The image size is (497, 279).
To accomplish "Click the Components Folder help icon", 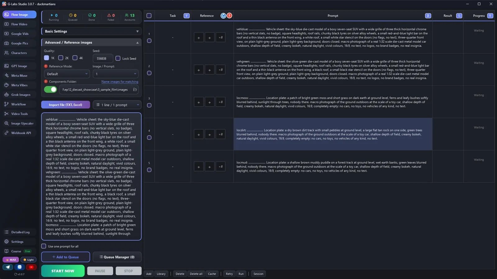I will pyautogui.click(x=46, y=82).
